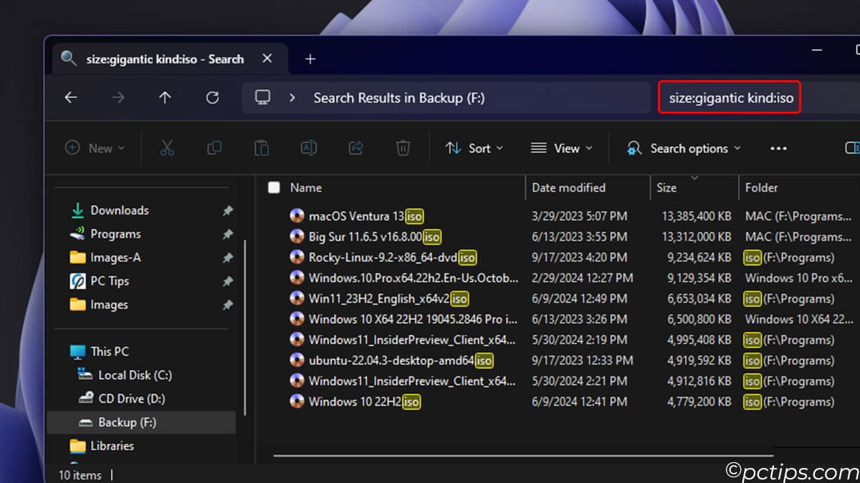Image resolution: width=860 pixels, height=483 pixels.
Task: Click the up-navigation arrow icon
Action: point(165,97)
